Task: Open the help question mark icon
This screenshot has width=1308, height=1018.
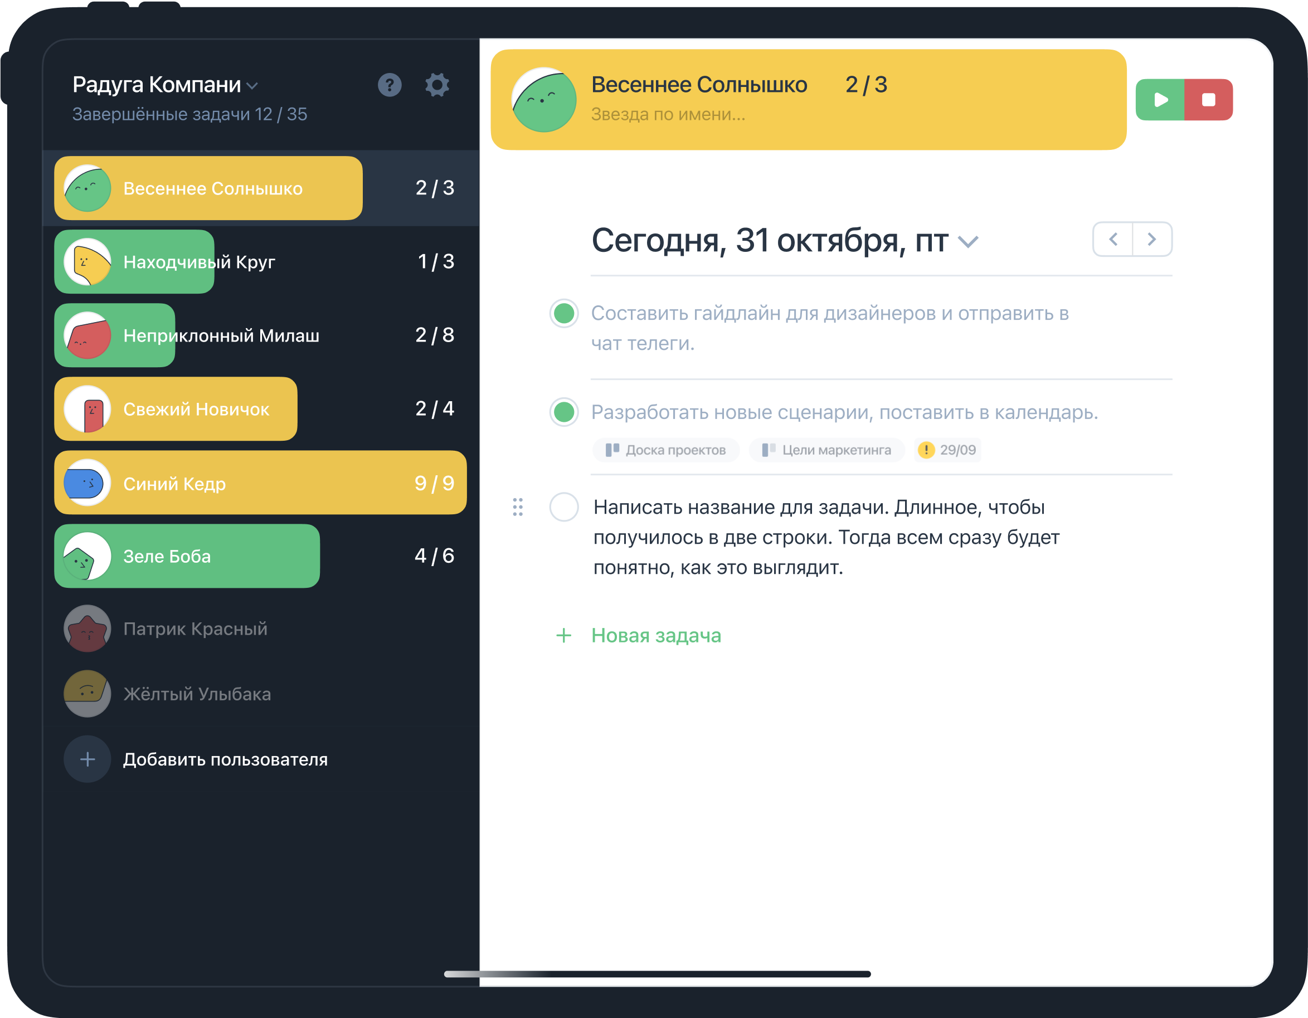Action: 390,85
